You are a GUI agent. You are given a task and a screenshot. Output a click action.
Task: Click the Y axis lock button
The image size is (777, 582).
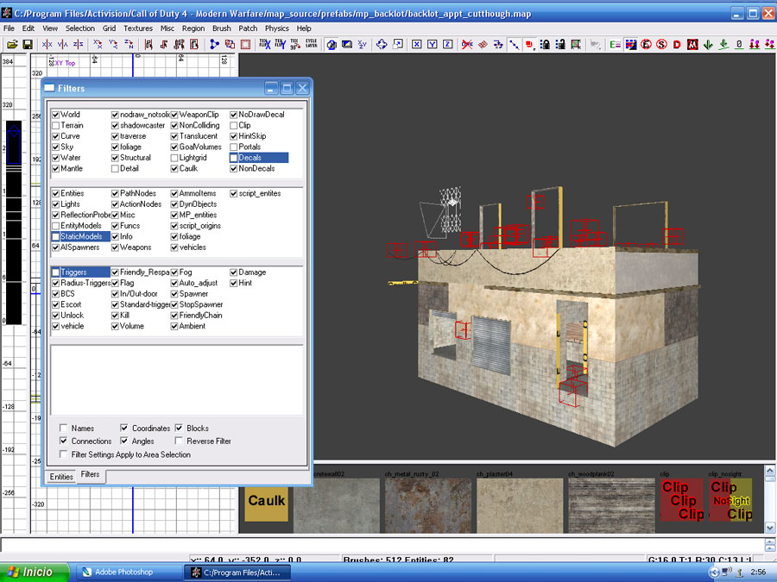click(x=433, y=45)
